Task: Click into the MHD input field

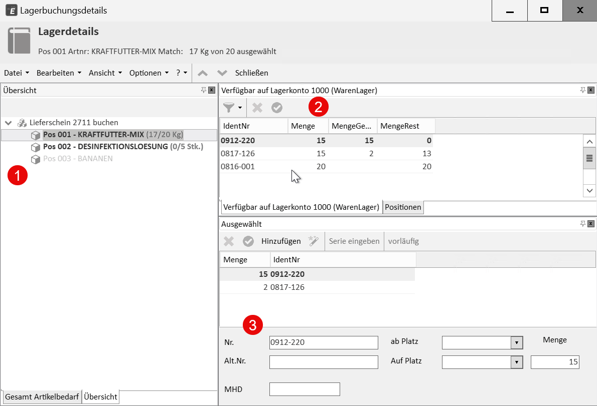Action: coord(305,389)
